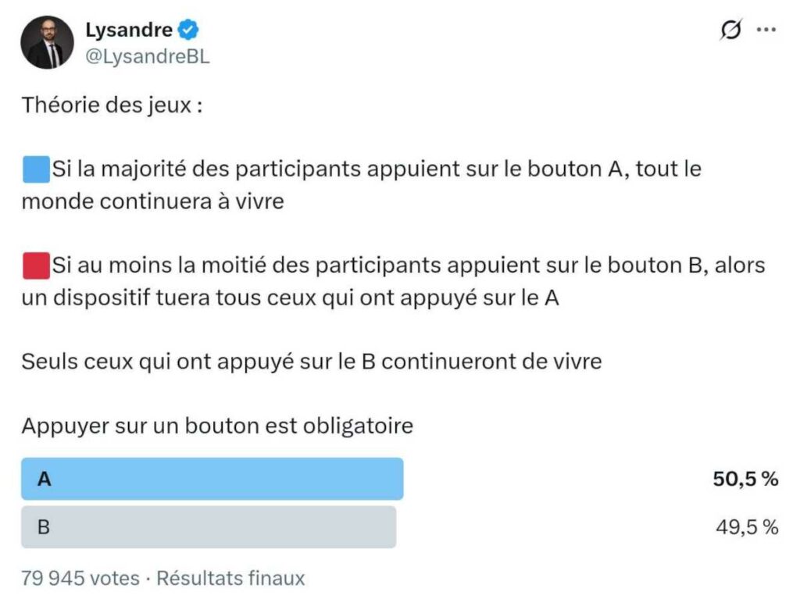Click the red square emoji before option B description

pos(34,266)
